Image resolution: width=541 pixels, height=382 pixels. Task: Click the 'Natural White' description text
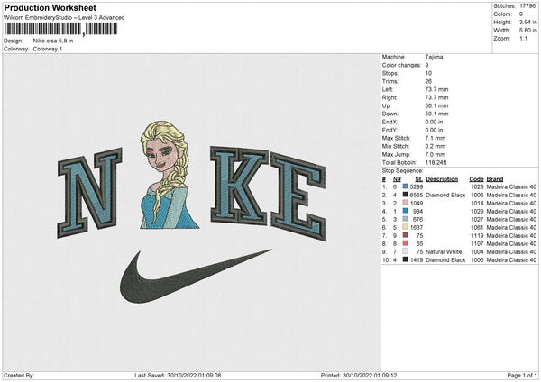pos(444,251)
